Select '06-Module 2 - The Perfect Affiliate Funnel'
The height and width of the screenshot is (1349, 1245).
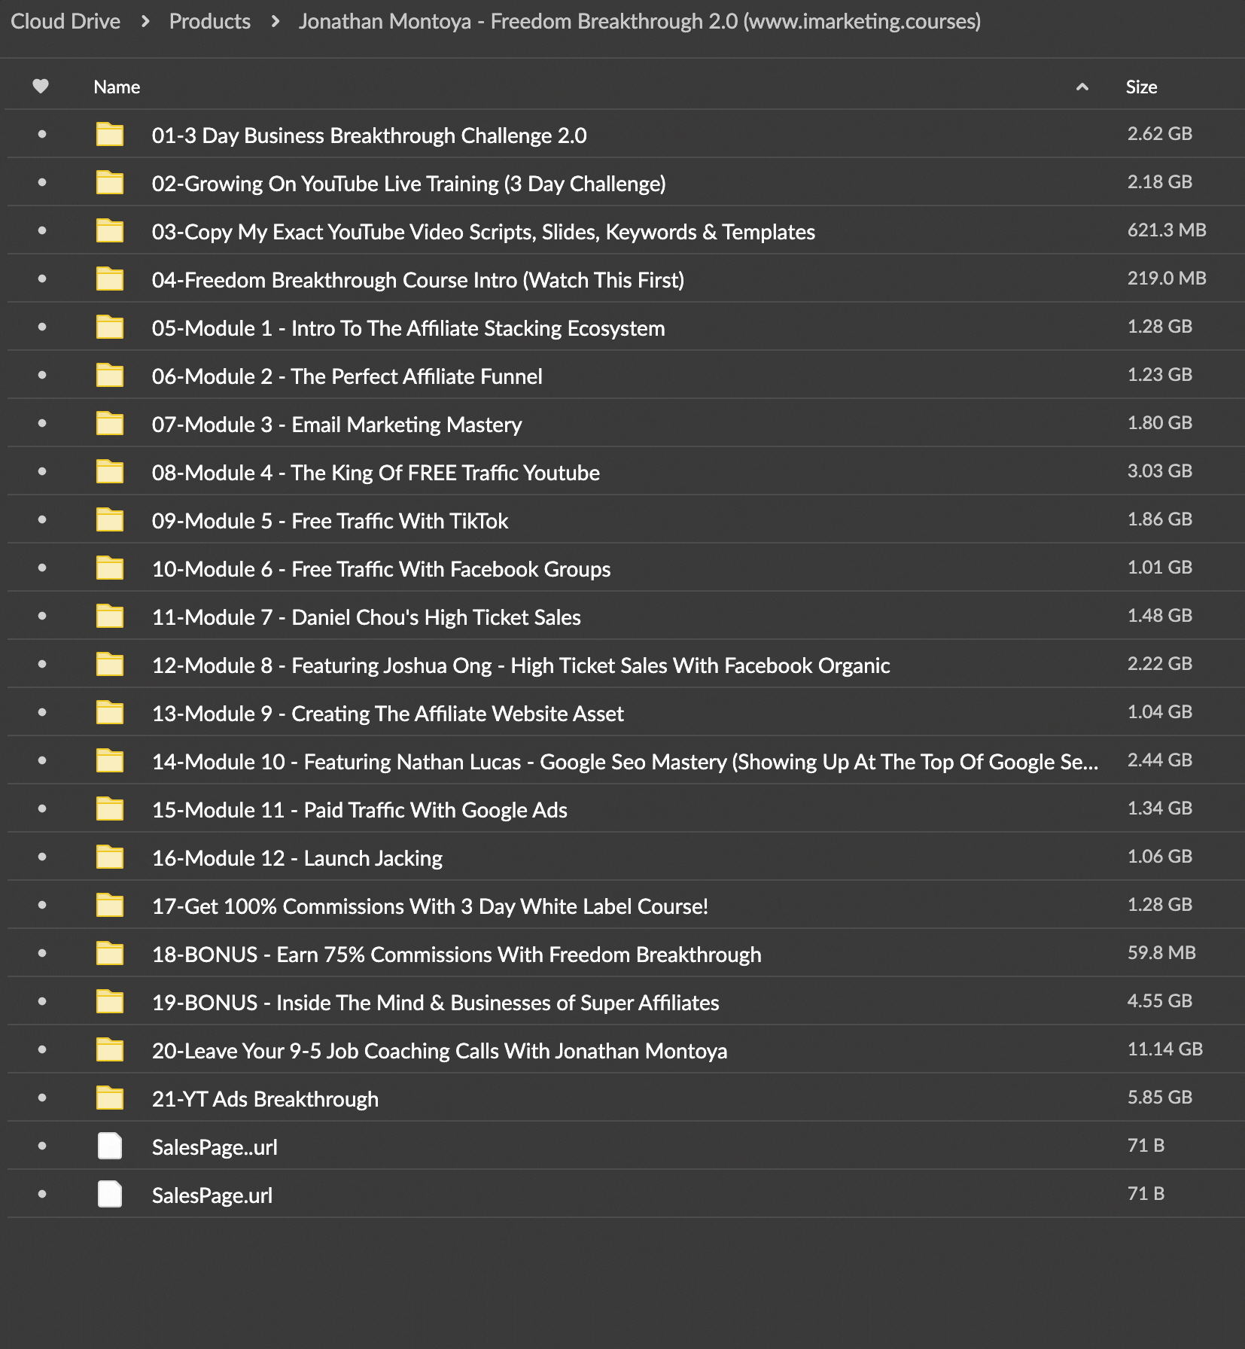coord(347,376)
